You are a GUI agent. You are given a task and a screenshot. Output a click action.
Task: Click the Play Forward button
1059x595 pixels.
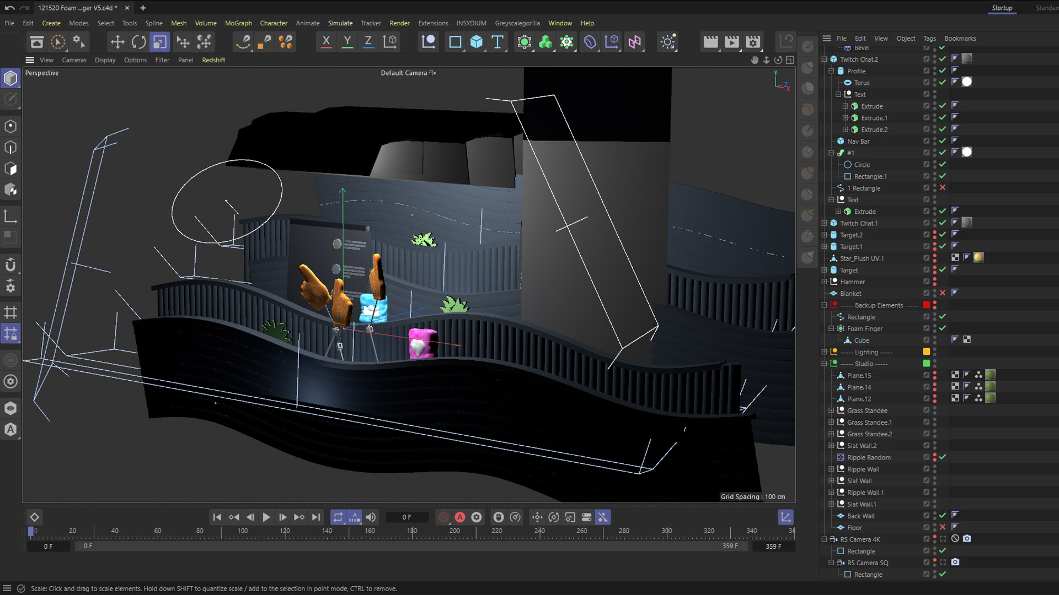click(266, 517)
